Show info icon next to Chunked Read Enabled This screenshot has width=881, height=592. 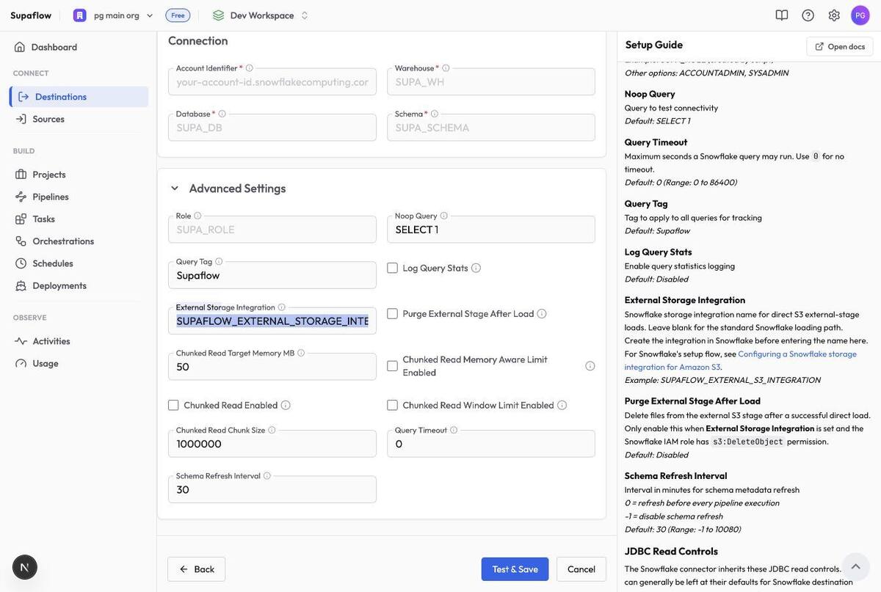286,405
